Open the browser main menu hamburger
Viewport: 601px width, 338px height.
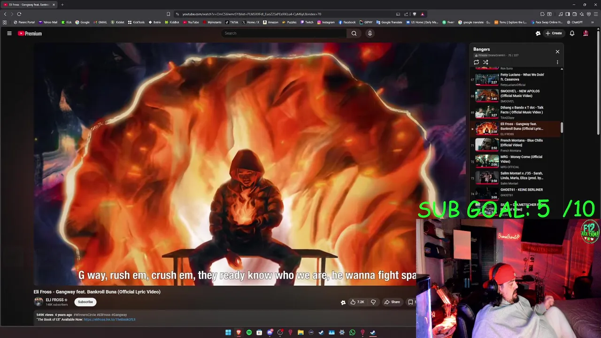click(x=596, y=14)
